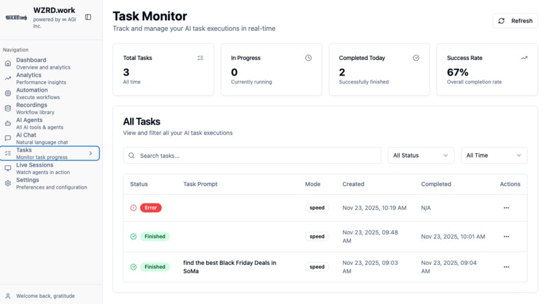
Task: Click the Tasks checklist icon in sidebar
Action: coord(8,153)
